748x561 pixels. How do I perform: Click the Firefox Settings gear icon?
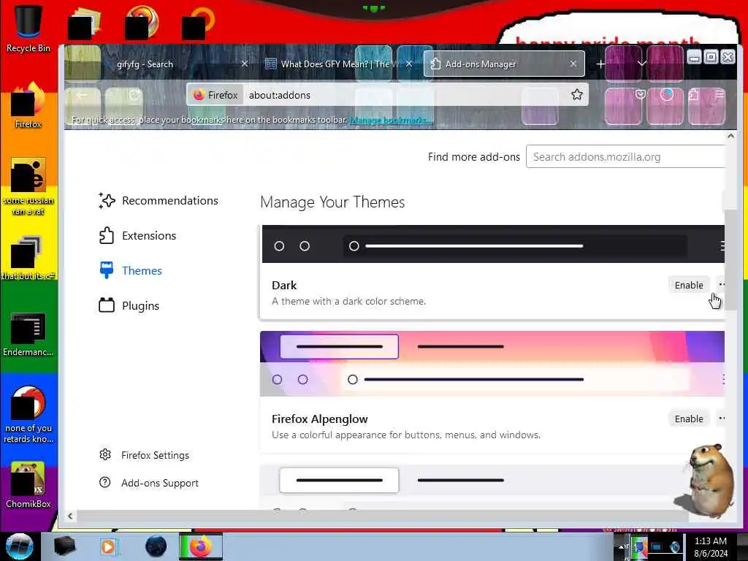[x=105, y=454]
